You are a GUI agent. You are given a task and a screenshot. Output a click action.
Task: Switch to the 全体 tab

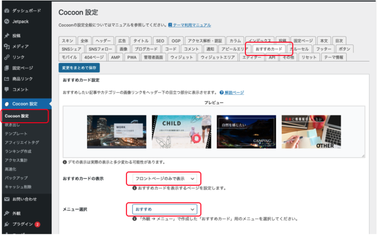[x=85, y=41]
